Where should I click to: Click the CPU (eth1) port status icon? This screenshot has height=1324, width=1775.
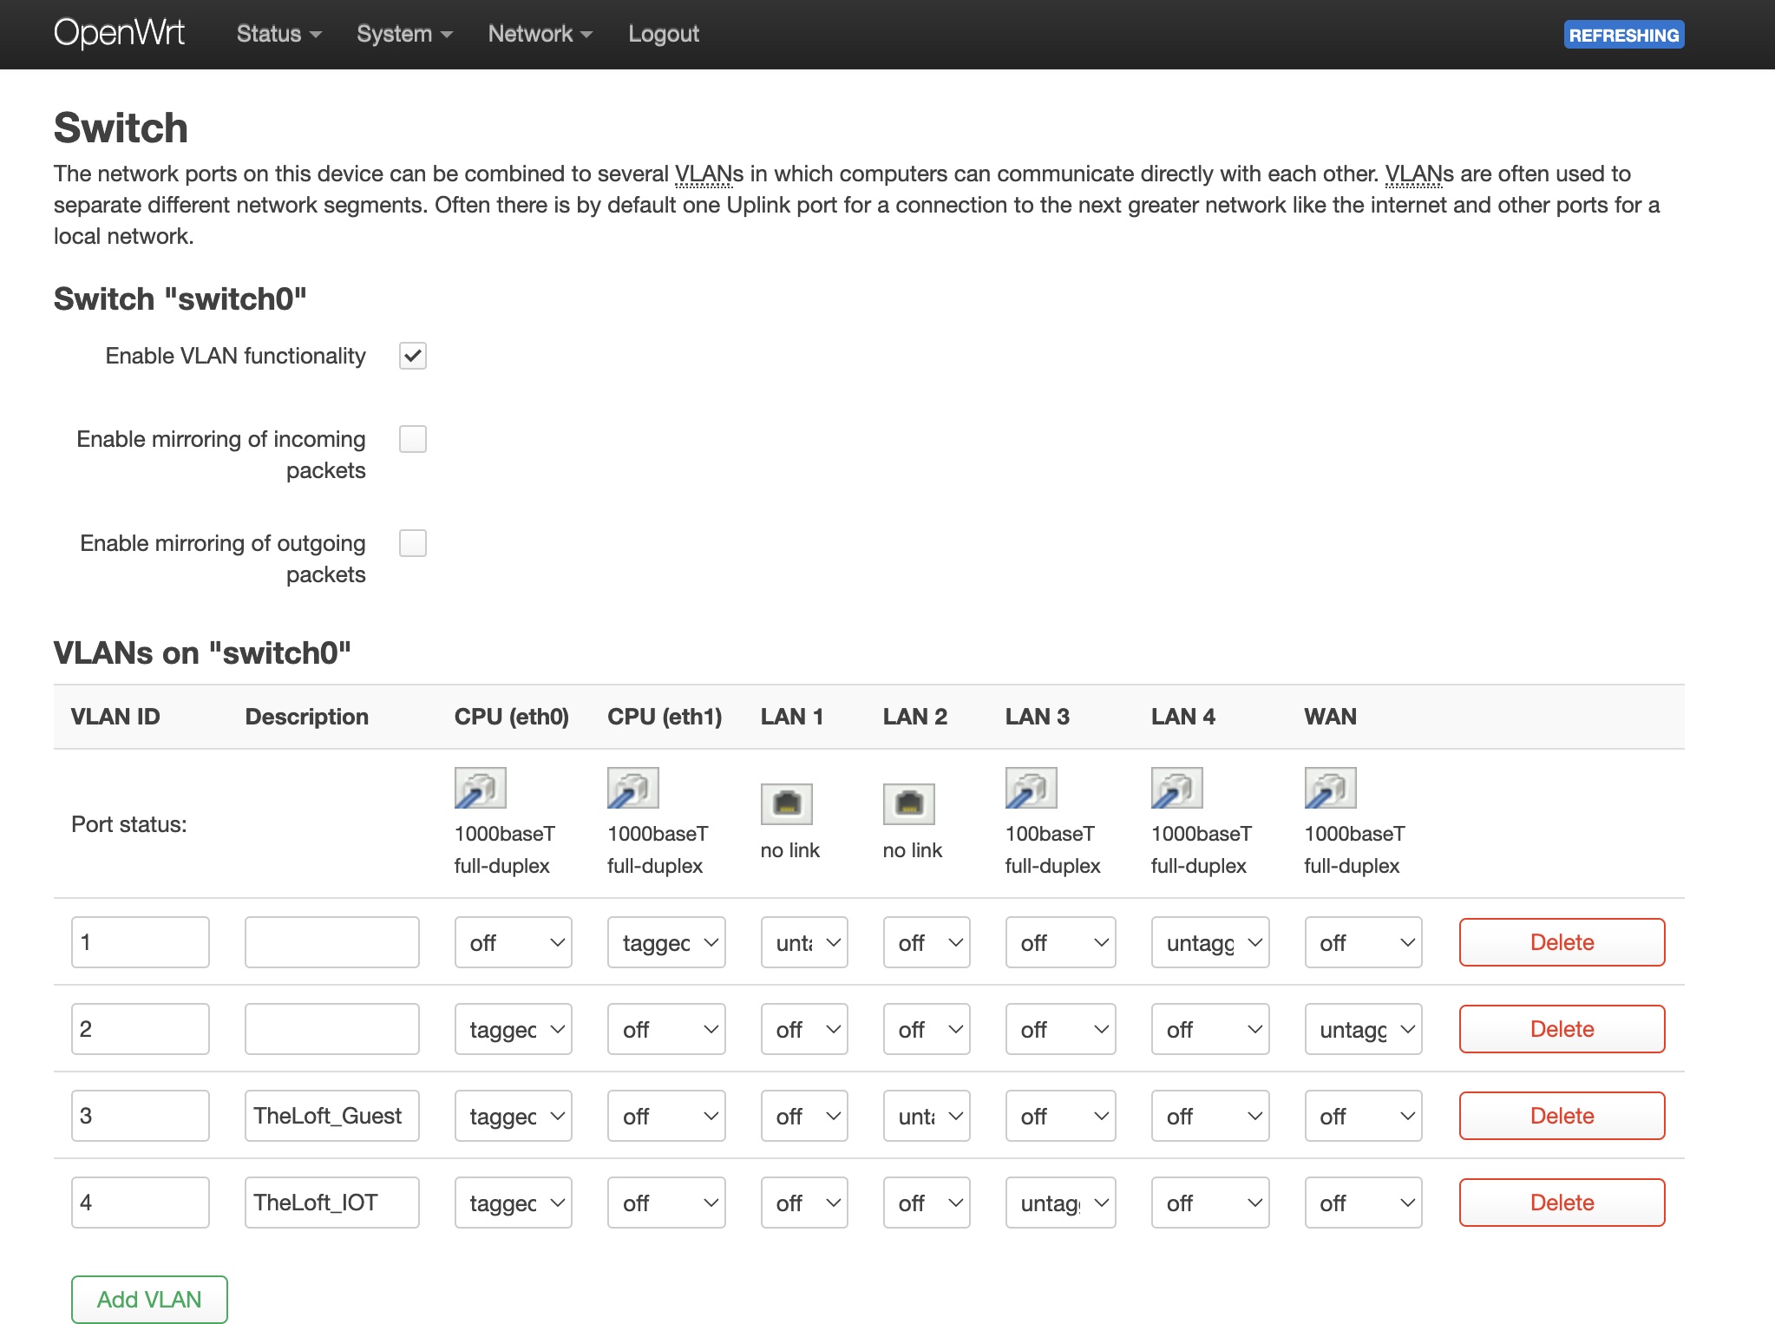click(632, 788)
